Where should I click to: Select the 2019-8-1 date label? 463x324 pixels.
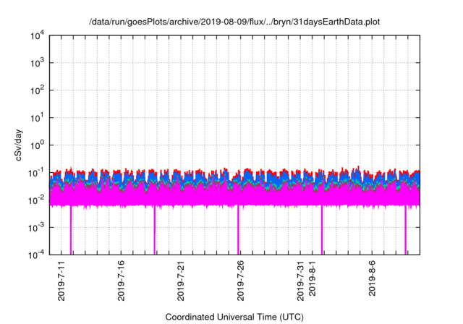[x=312, y=278]
